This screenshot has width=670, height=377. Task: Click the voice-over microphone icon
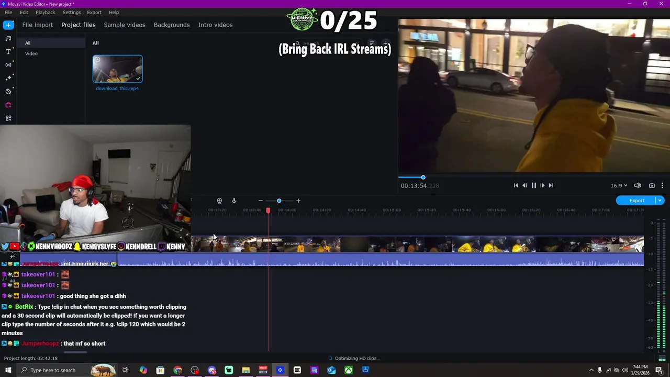[234, 201]
